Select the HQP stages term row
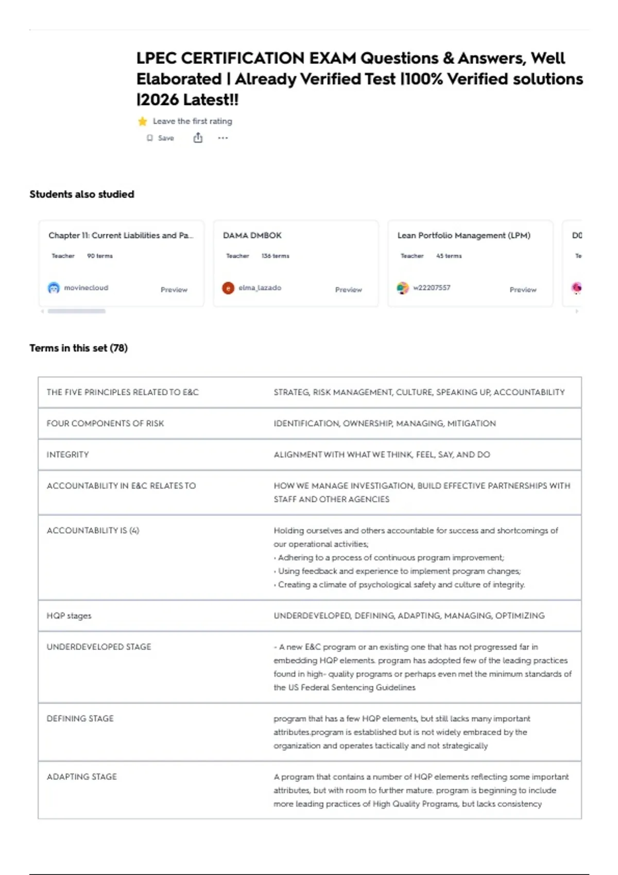The image size is (618, 875). coord(310,616)
